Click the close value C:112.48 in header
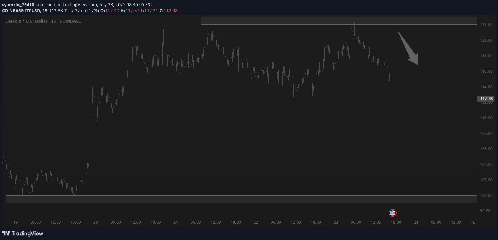The image size is (498, 240). click(x=168, y=10)
